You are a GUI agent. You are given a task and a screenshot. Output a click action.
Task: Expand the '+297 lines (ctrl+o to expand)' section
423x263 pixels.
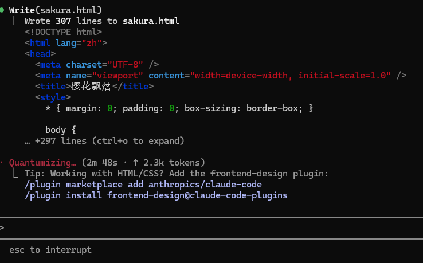[x=109, y=141]
